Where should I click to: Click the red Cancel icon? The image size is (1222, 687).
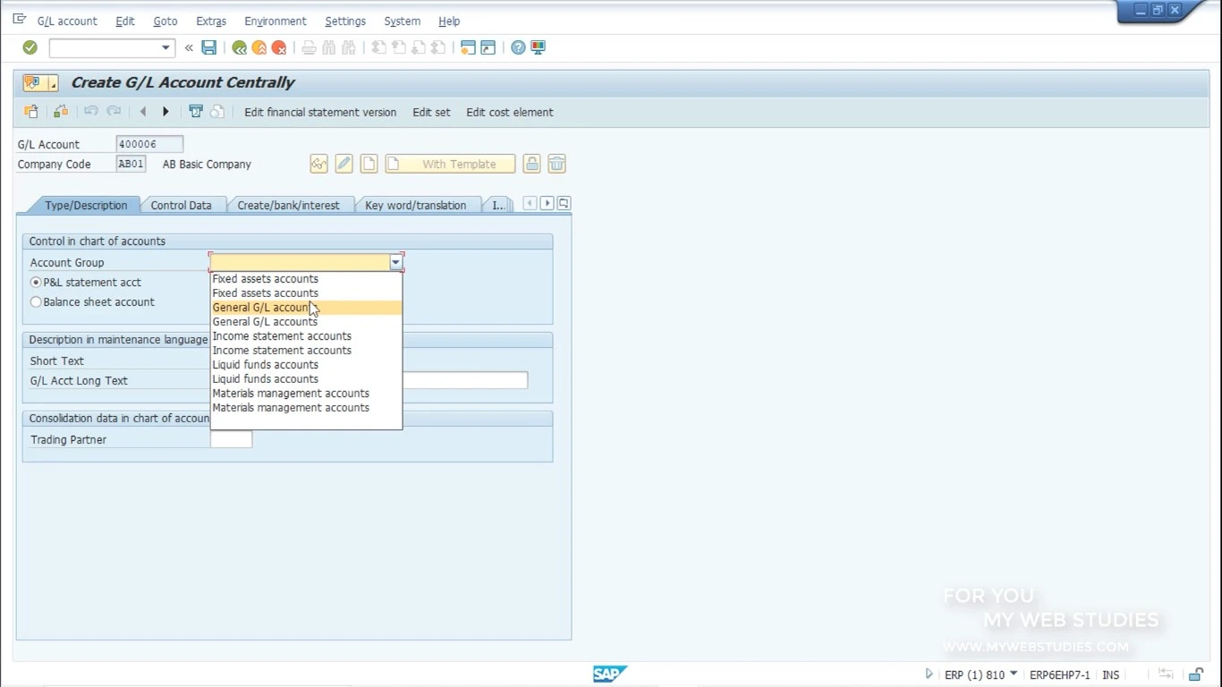[279, 47]
